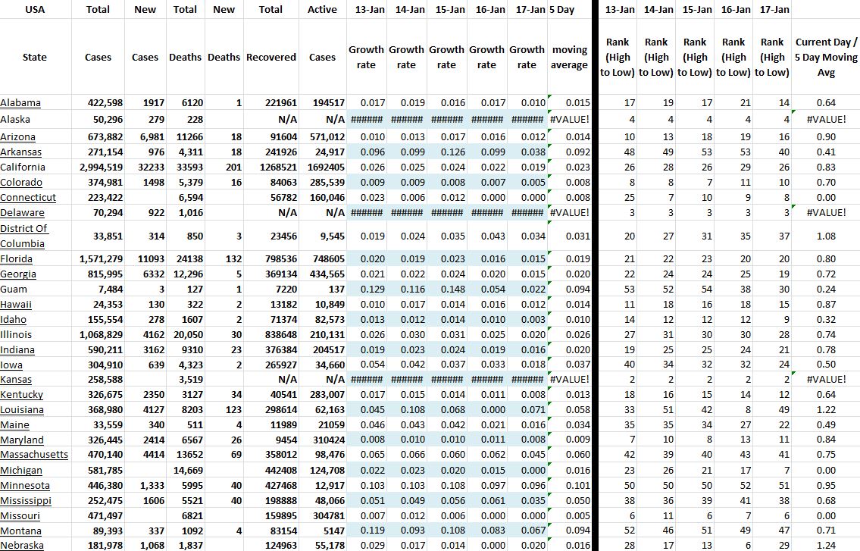This screenshot has width=860, height=551.
Task: Select the 5 Day moving average header
Action: pyautogui.click(x=569, y=57)
